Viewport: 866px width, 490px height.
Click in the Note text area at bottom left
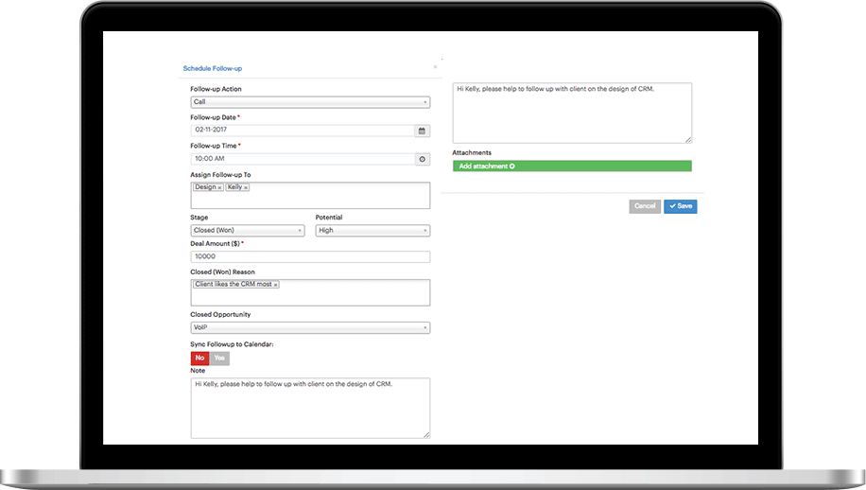pyautogui.click(x=310, y=411)
